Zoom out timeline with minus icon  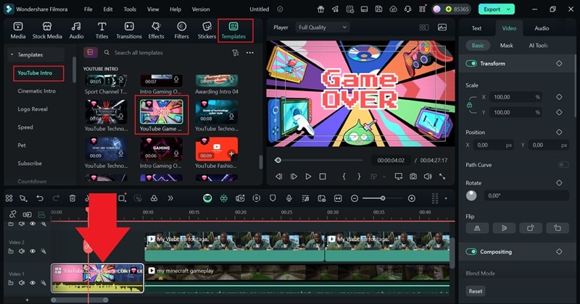pyautogui.click(x=355, y=198)
